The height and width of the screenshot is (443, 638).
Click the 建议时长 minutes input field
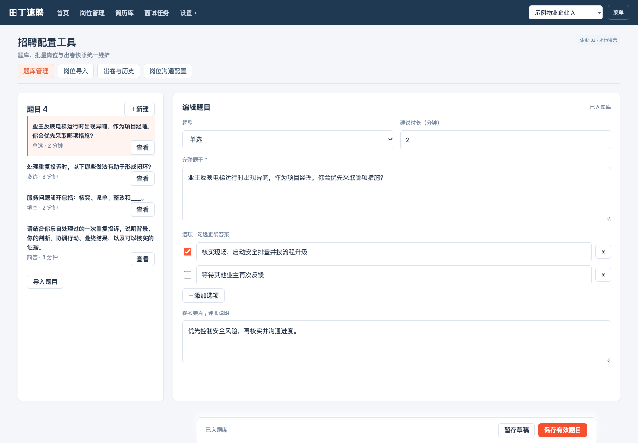[506, 140]
